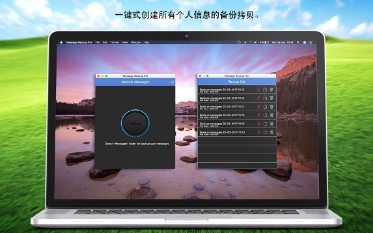This screenshot has width=373, height=233.
Task: Click the trash icon on the third backup row
Action: (x=272, y=106)
